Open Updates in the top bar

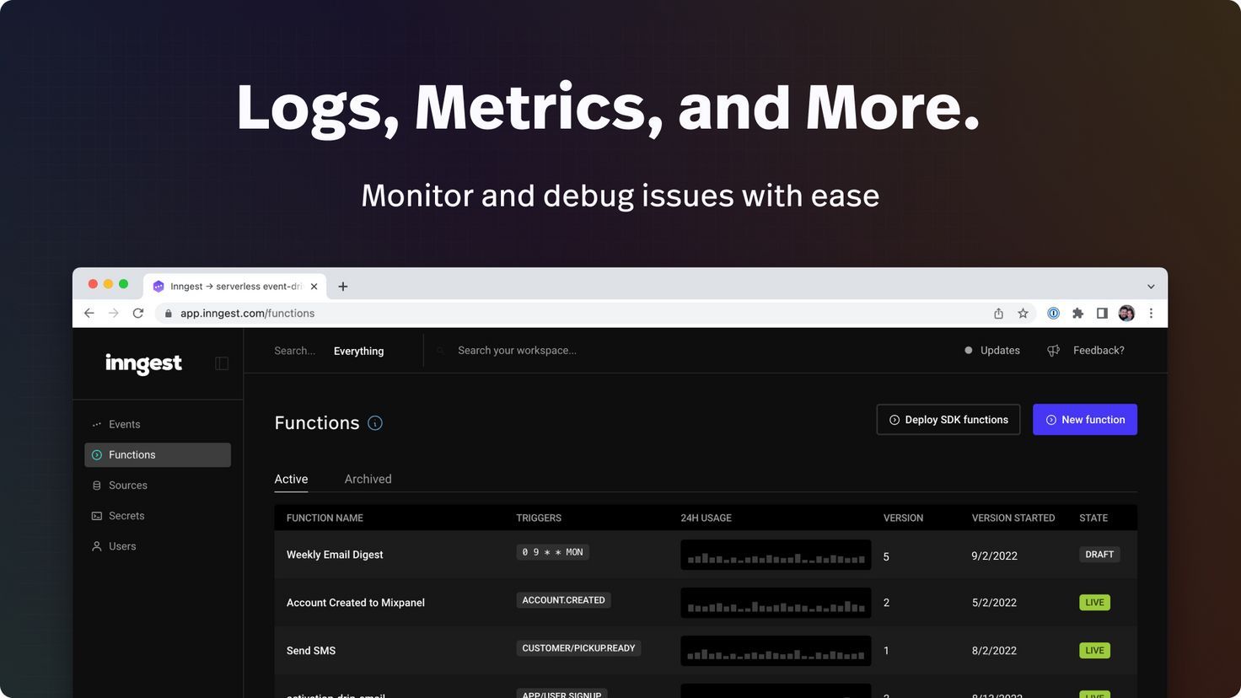pyautogui.click(x=992, y=351)
